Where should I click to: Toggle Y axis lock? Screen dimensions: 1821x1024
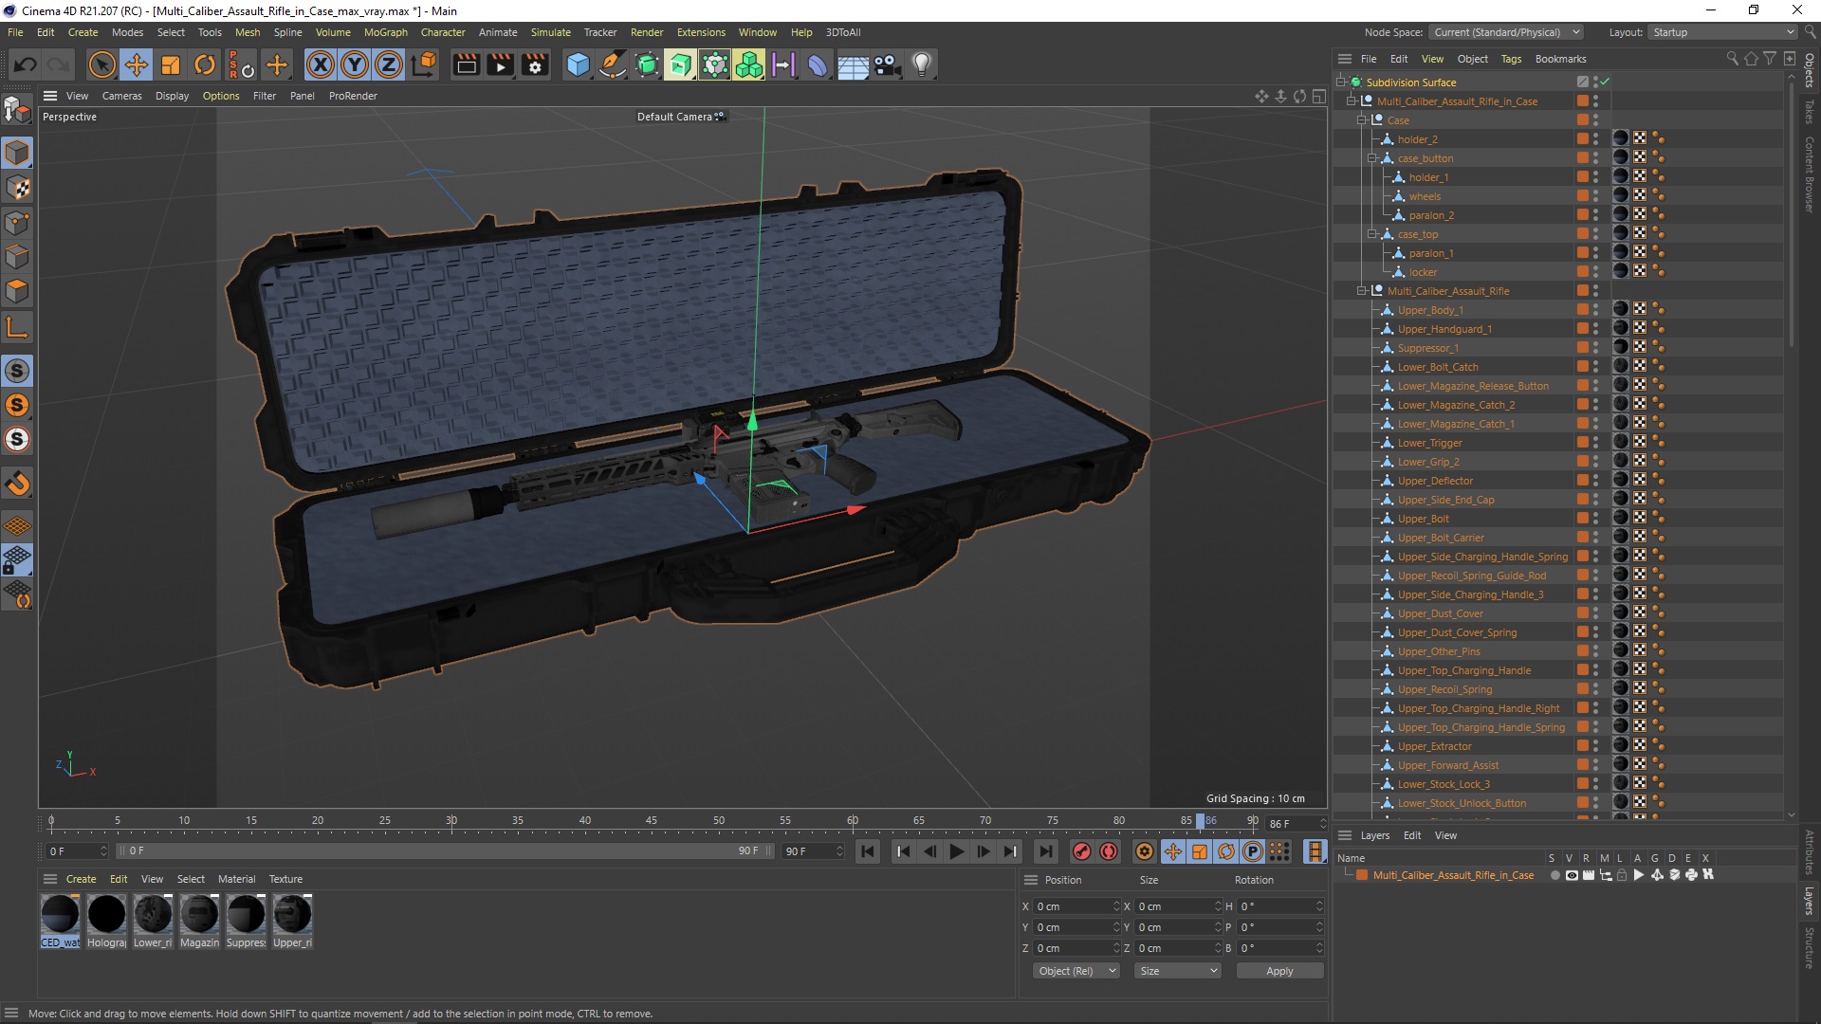point(355,64)
